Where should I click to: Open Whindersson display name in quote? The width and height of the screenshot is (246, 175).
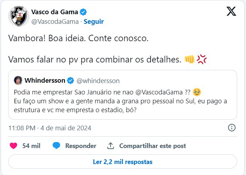45,81
